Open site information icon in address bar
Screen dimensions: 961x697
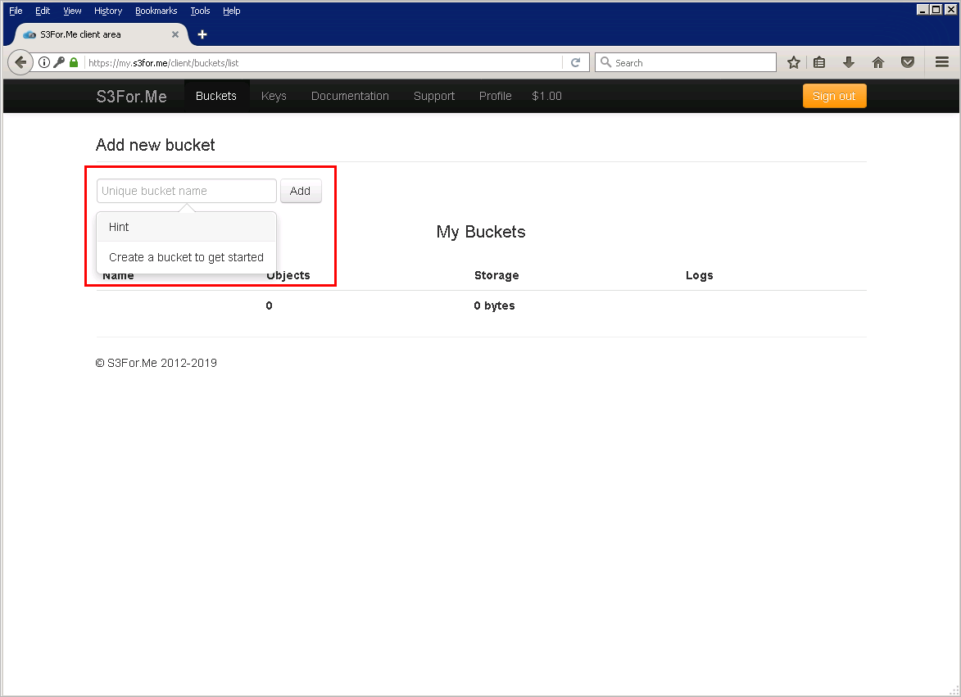tap(44, 62)
